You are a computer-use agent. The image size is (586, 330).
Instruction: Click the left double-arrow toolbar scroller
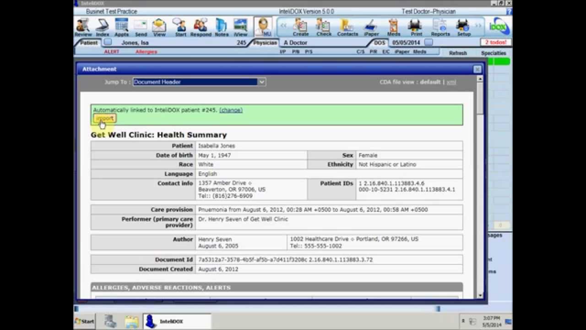(x=283, y=25)
